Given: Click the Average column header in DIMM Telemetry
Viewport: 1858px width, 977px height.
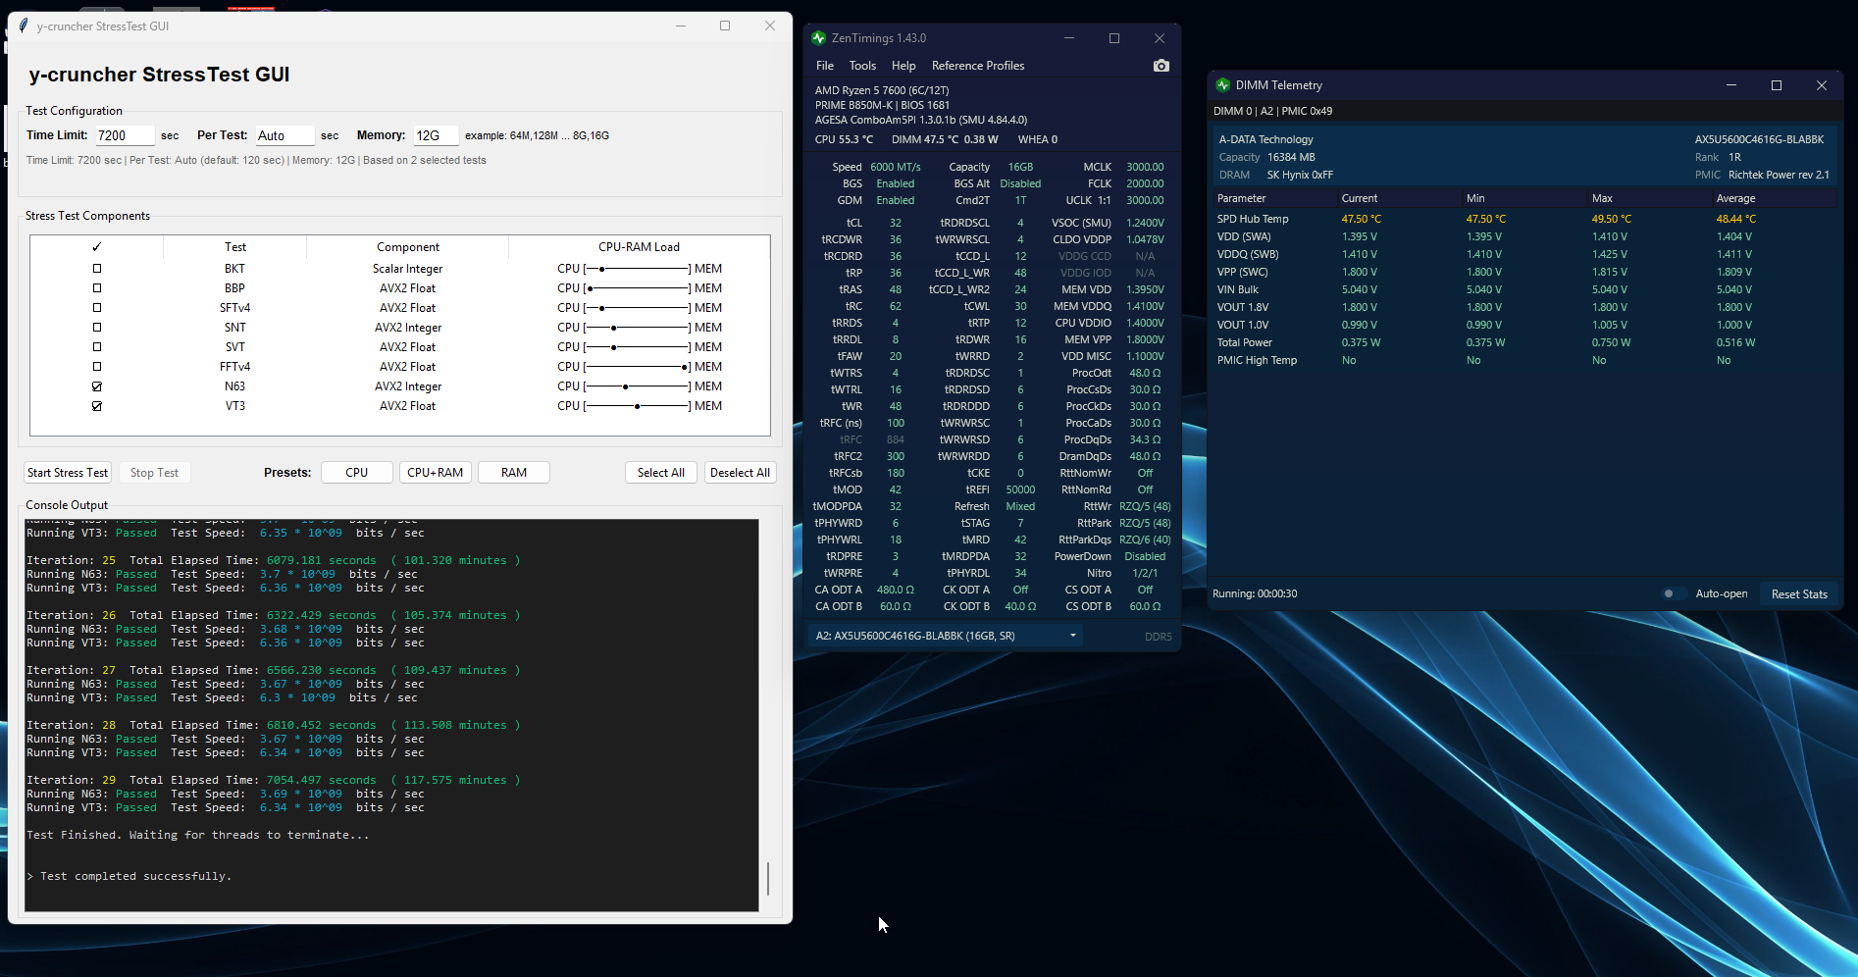Looking at the screenshot, I should click(1775, 198).
